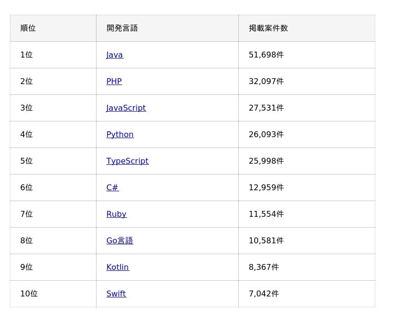
Task: Select the 5位 rank cell
Action: (x=26, y=161)
